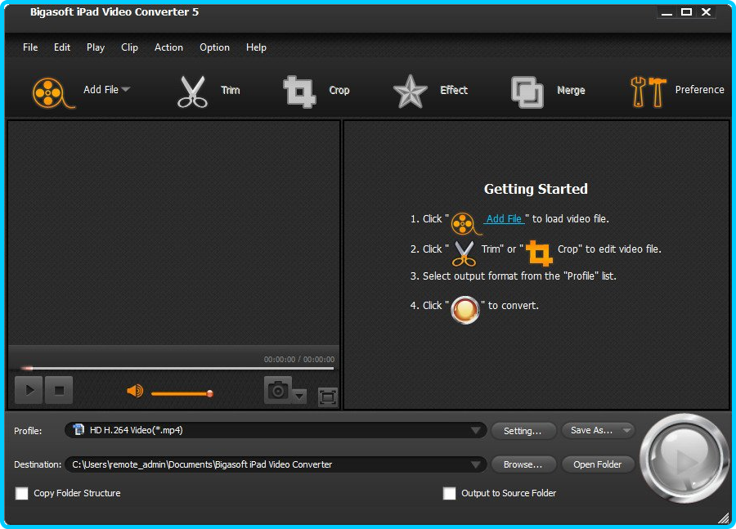Open the Help menu
The image size is (736, 529).
click(x=256, y=47)
